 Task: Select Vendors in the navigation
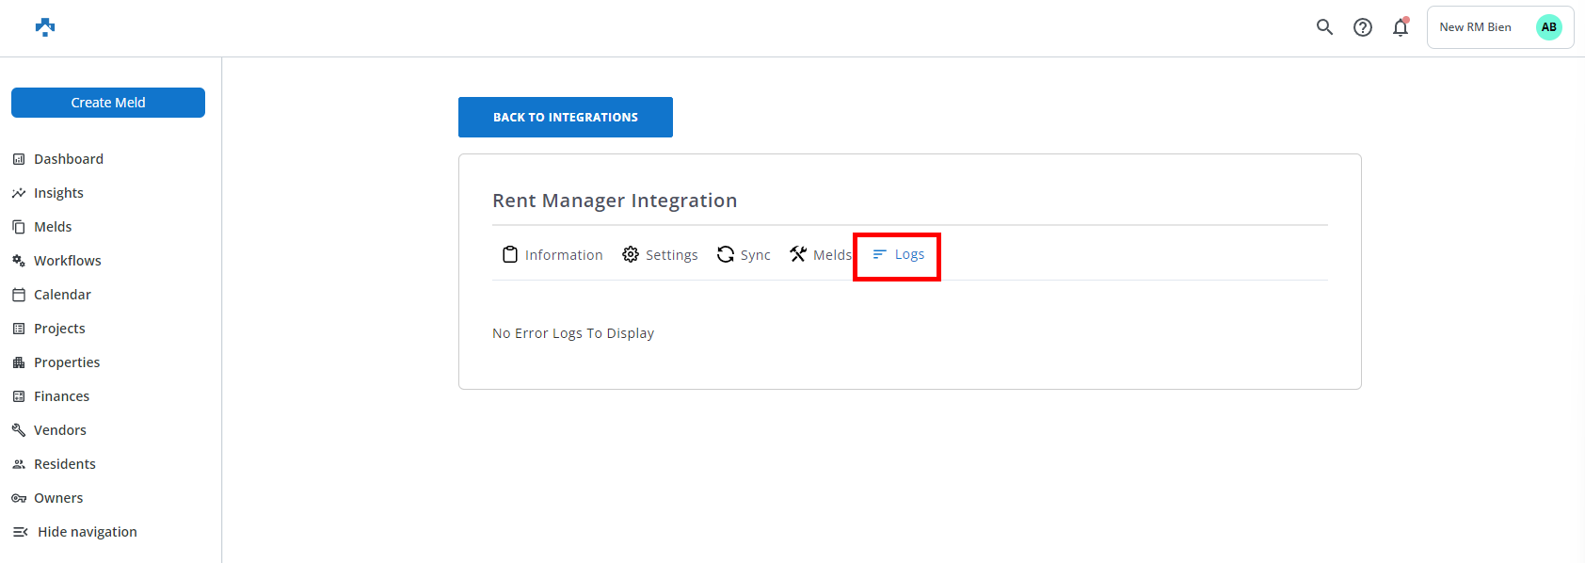[x=59, y=430]
